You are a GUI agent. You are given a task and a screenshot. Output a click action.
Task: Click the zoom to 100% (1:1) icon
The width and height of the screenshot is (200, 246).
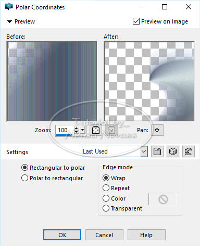point(111,130)
